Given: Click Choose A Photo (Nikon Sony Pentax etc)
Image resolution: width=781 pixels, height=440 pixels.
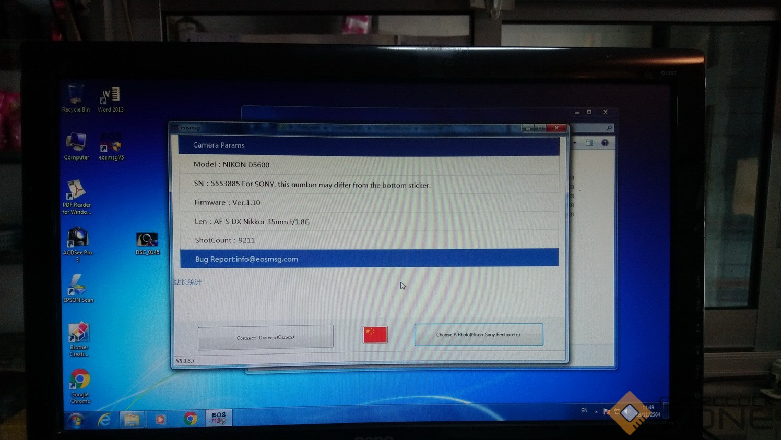Looking at the screenshot, I should [479, 335].
